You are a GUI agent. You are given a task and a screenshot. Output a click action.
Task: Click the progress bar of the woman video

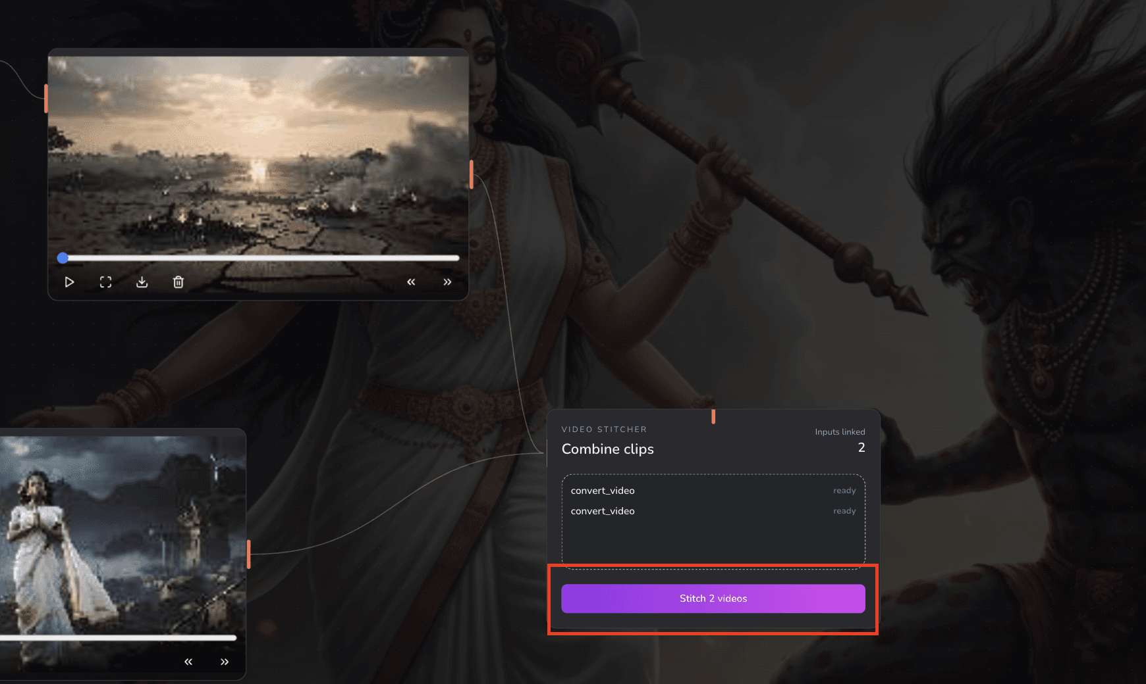pyautogui.click(x=118, y=637)
